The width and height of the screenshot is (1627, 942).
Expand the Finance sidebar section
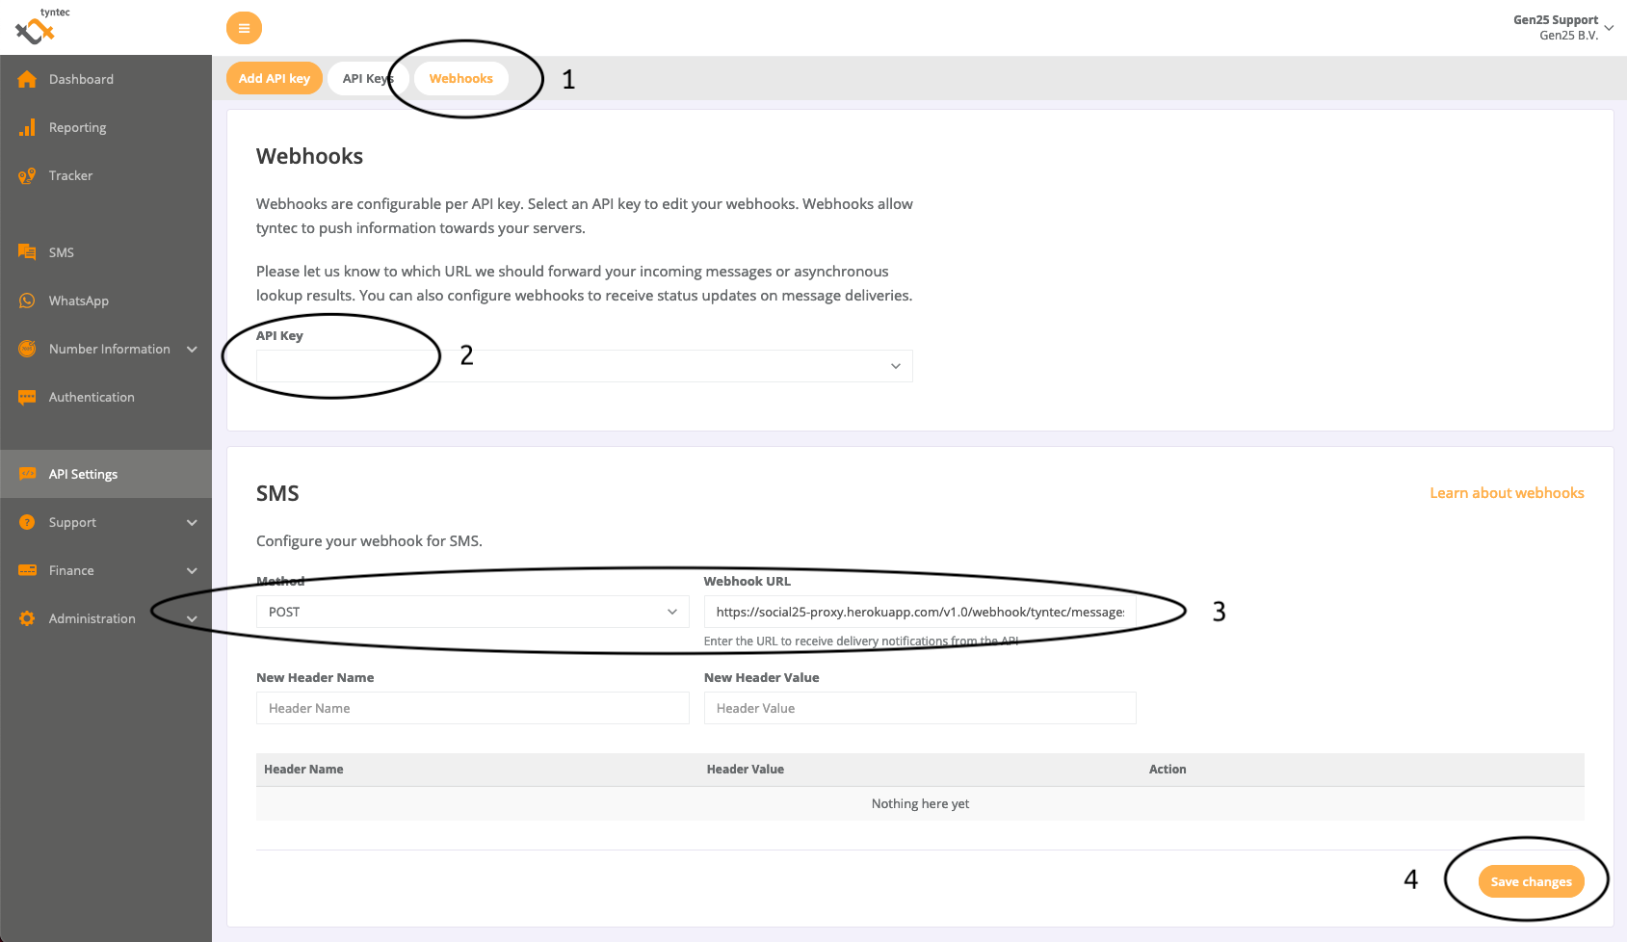point(192,570)
